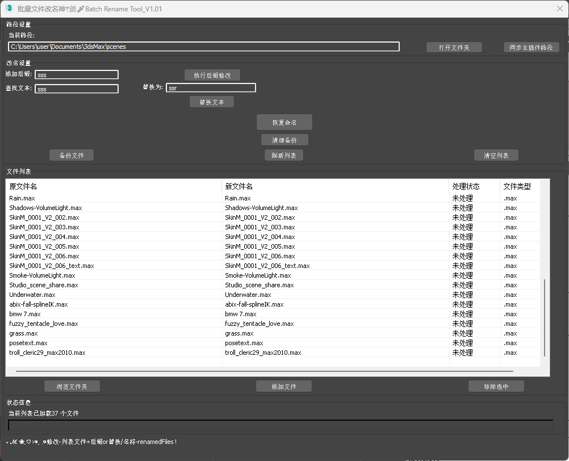Image resolution: width=569 pixels, height=461 pixels.
Task: Click the 替换为 input box
Action: [211, 88]
